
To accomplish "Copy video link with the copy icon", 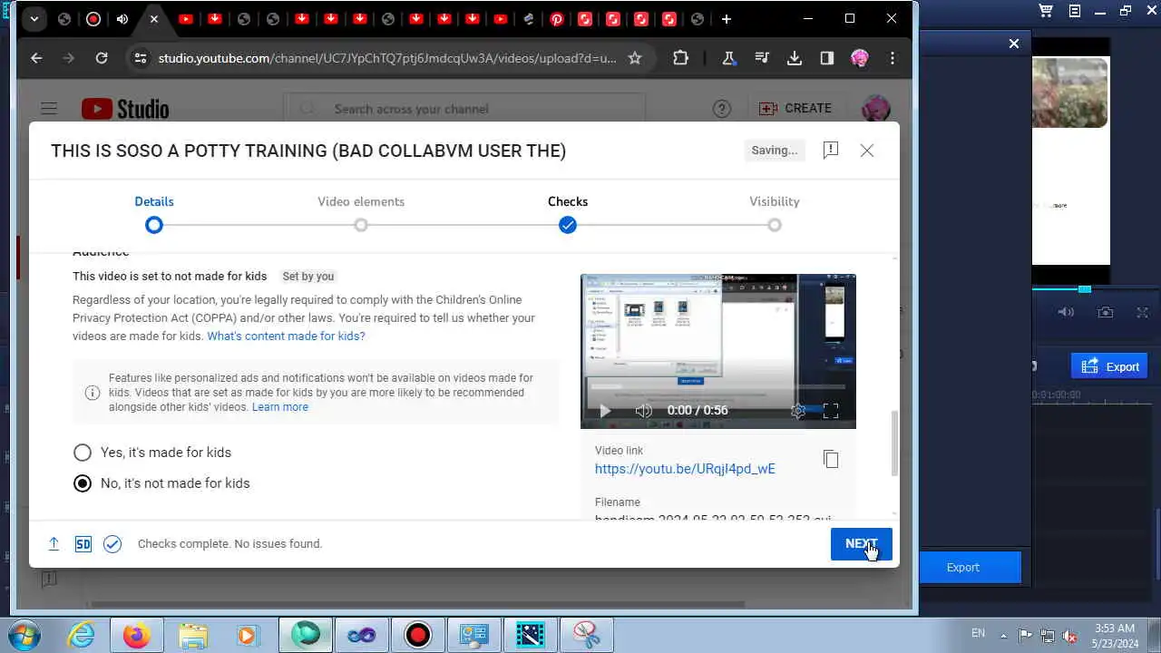I will click(x=831, y=459).
